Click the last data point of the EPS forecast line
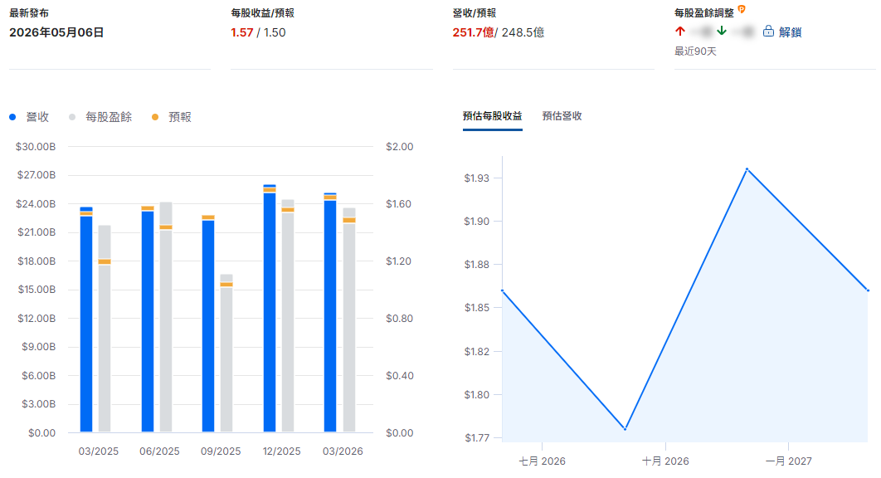This screenshot has width=881, height=478. tap(868, 290)
